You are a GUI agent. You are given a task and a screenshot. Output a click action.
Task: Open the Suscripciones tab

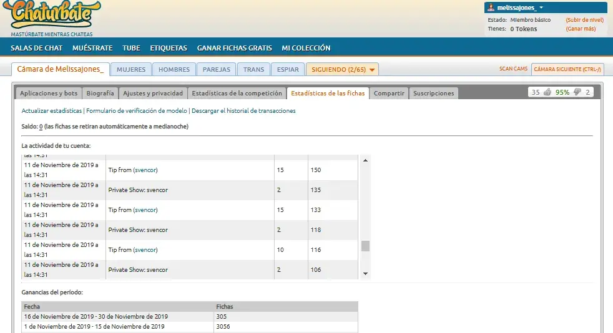pyautogui.click(x=433, y=94)
